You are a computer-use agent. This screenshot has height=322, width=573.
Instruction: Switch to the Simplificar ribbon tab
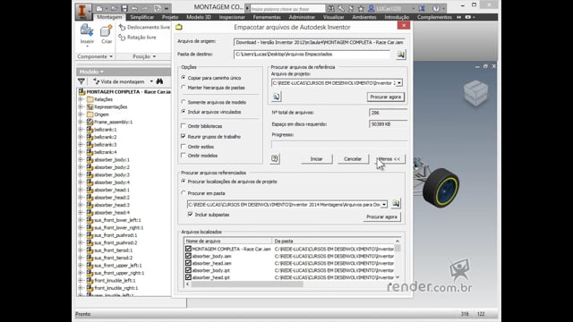click(142, 17)
